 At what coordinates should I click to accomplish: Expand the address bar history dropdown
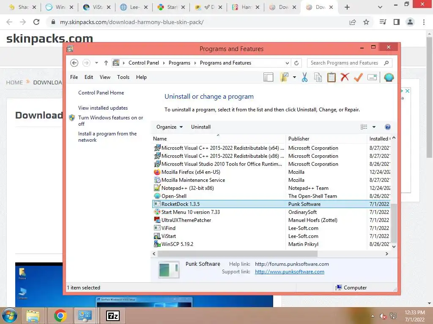pos(287,63)
